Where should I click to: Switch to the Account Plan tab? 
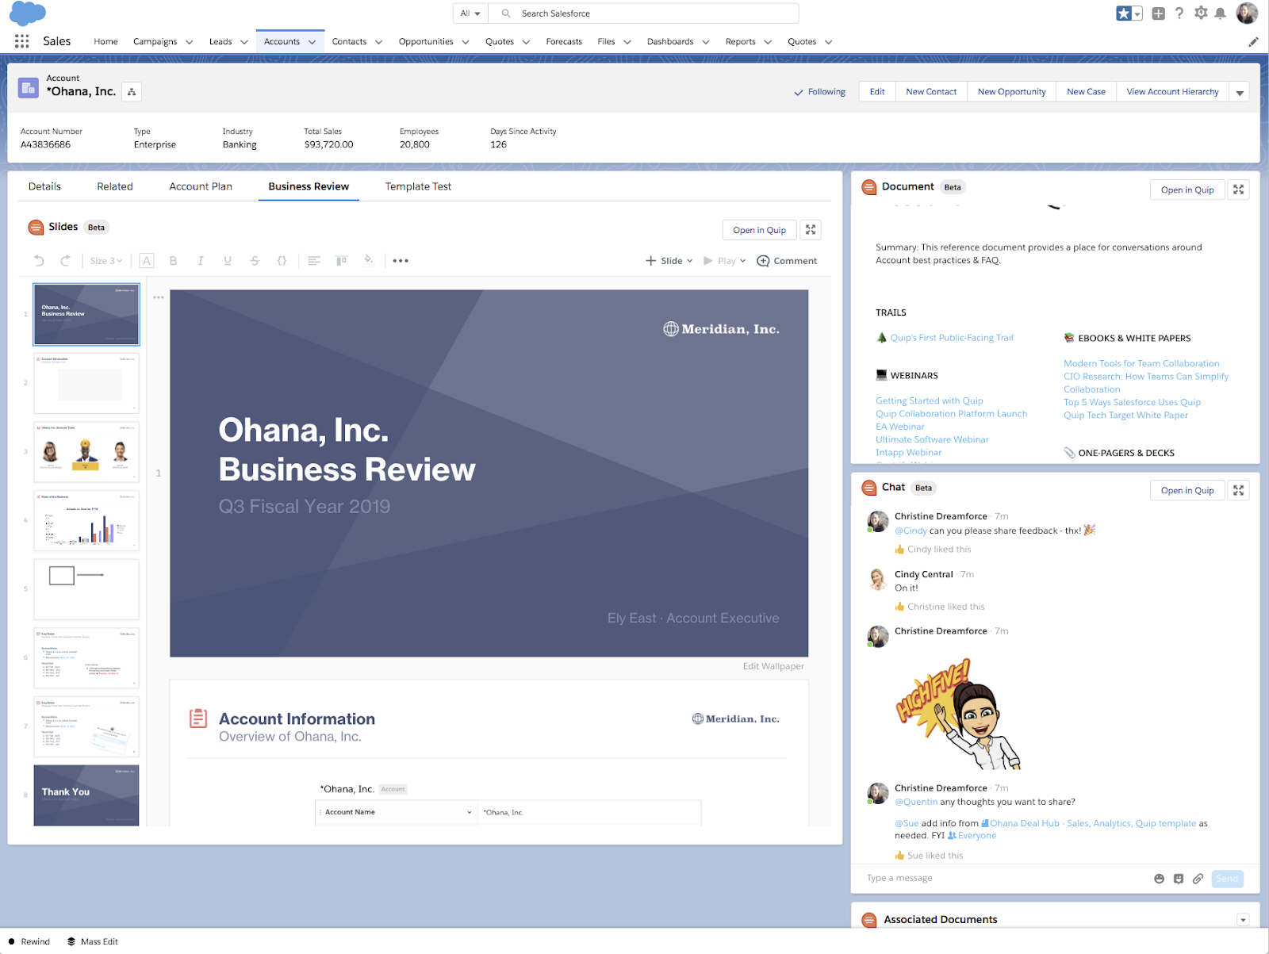pyautogui.click(x=201, y=186)
